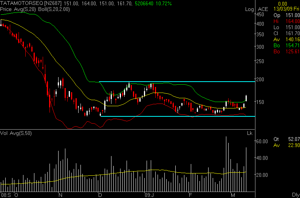This screenshot has width=300, height=198.
Task: Click the 13/03/09 Fri date readout
Action: click(x=287, y=9)
